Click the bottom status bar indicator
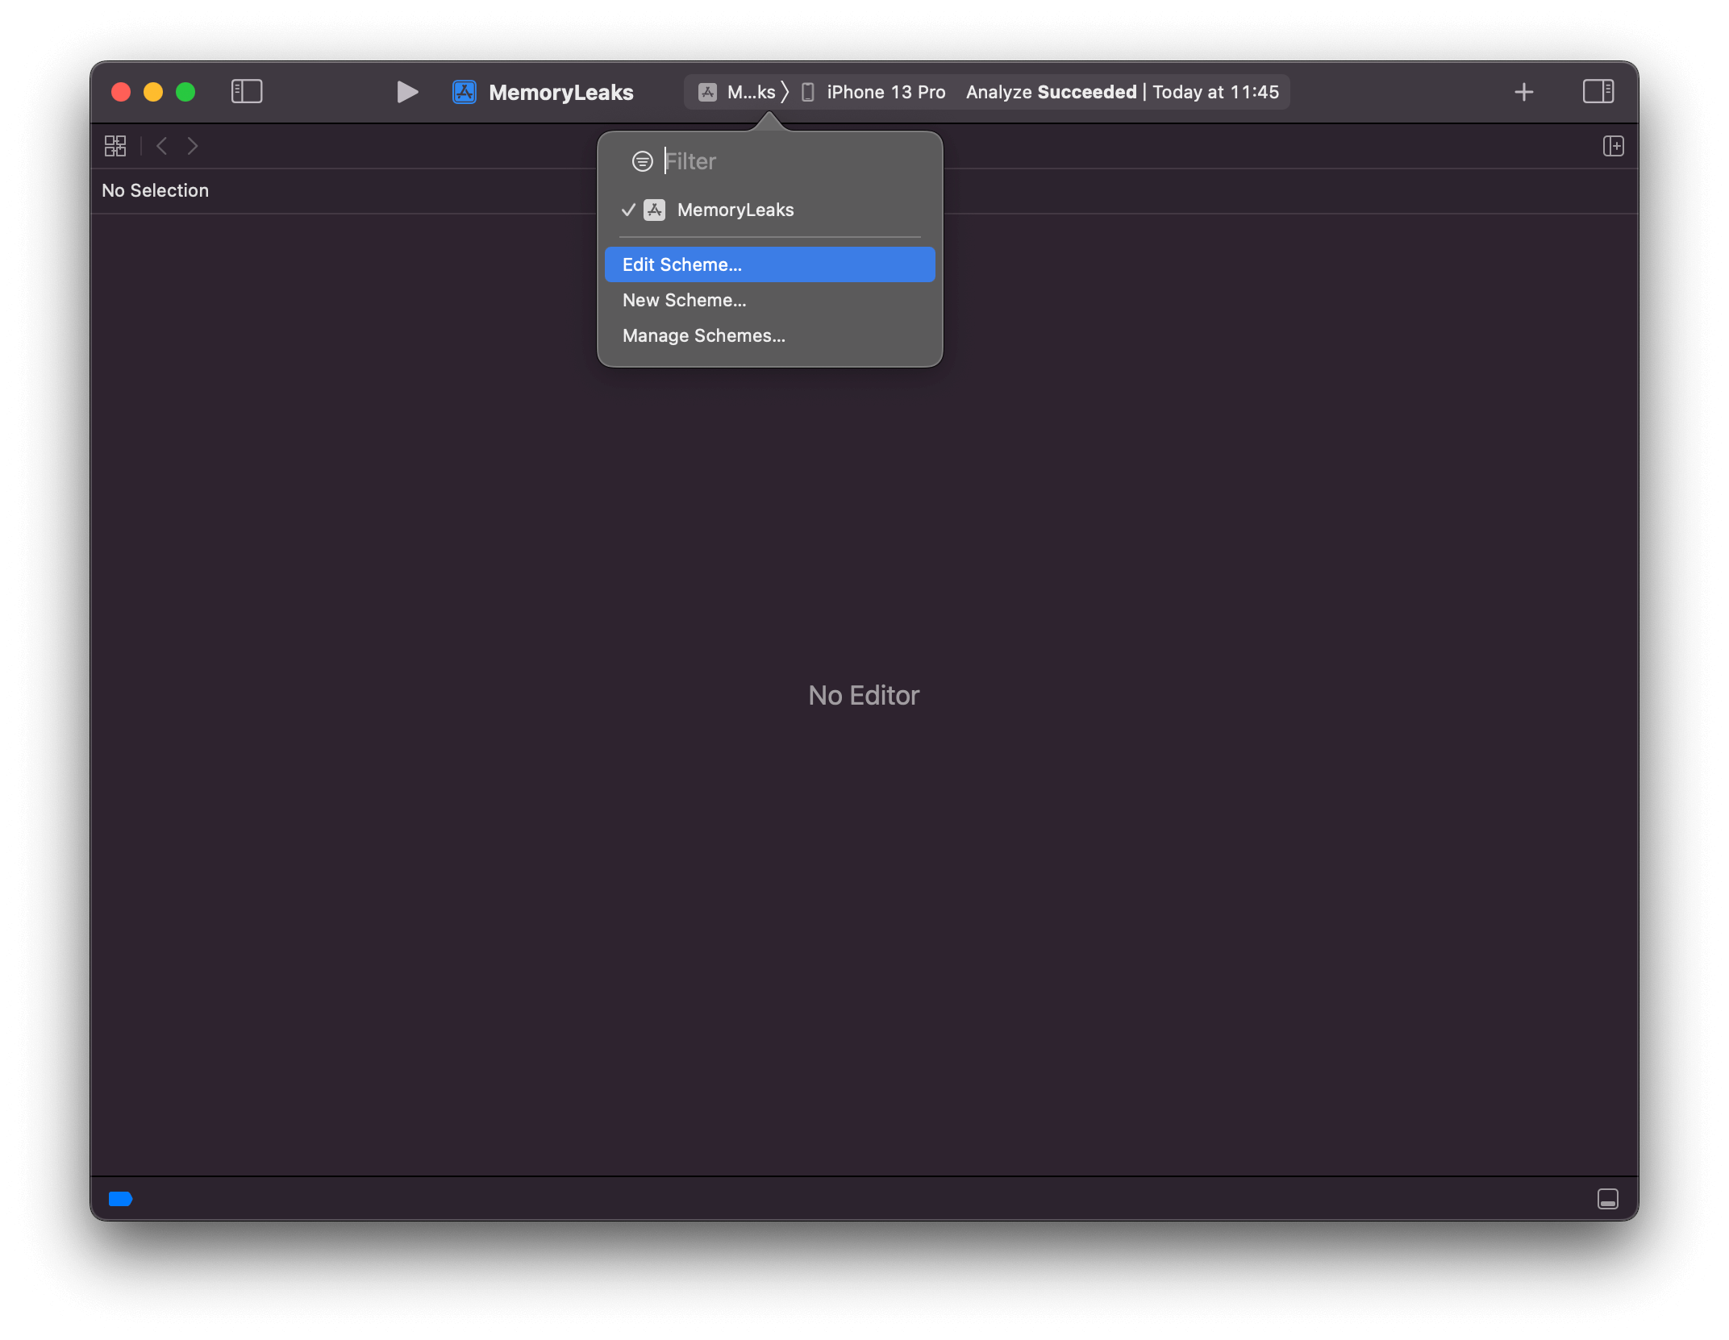 (x=121, y=1200)
